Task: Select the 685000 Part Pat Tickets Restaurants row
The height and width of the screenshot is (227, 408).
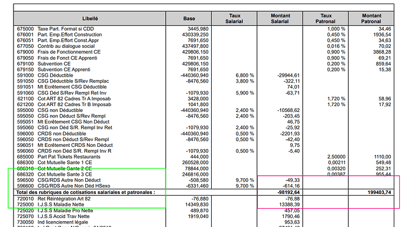Action: click(204, 157)
